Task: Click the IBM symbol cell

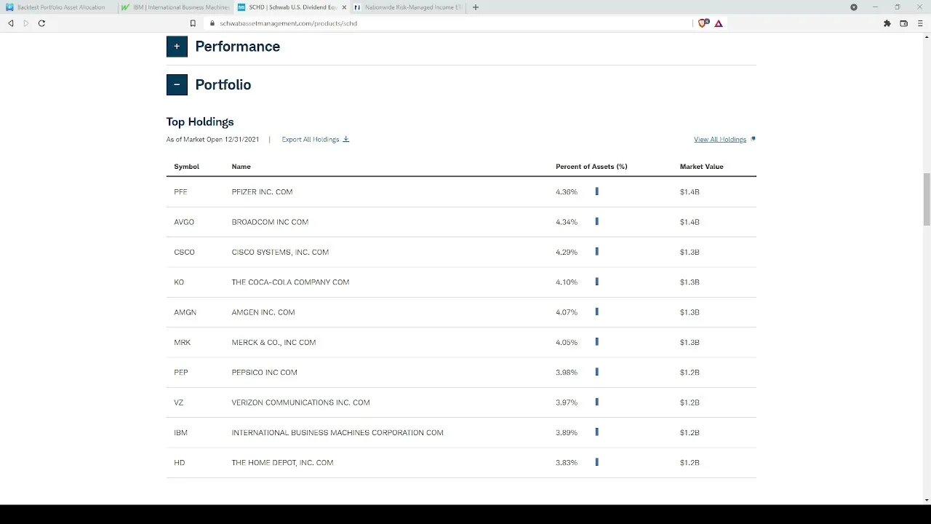Action: pos(180,433)
